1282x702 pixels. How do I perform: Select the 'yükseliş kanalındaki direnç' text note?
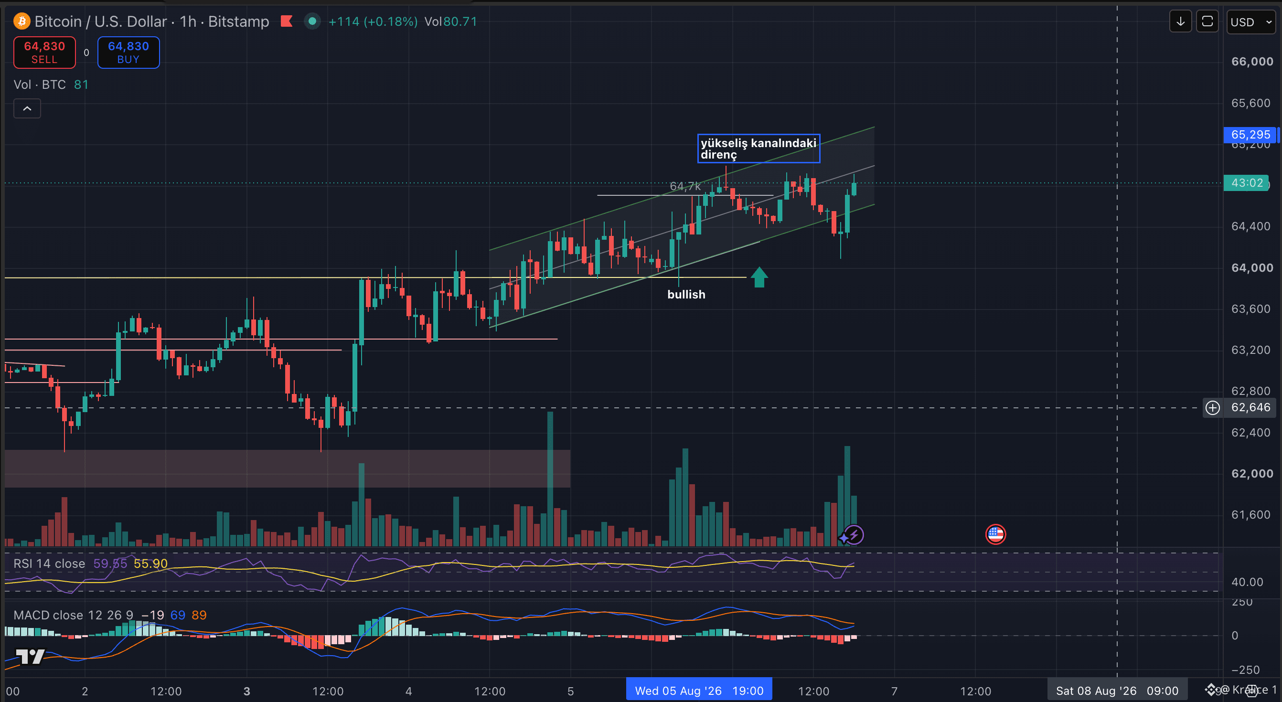coord(759,148)
